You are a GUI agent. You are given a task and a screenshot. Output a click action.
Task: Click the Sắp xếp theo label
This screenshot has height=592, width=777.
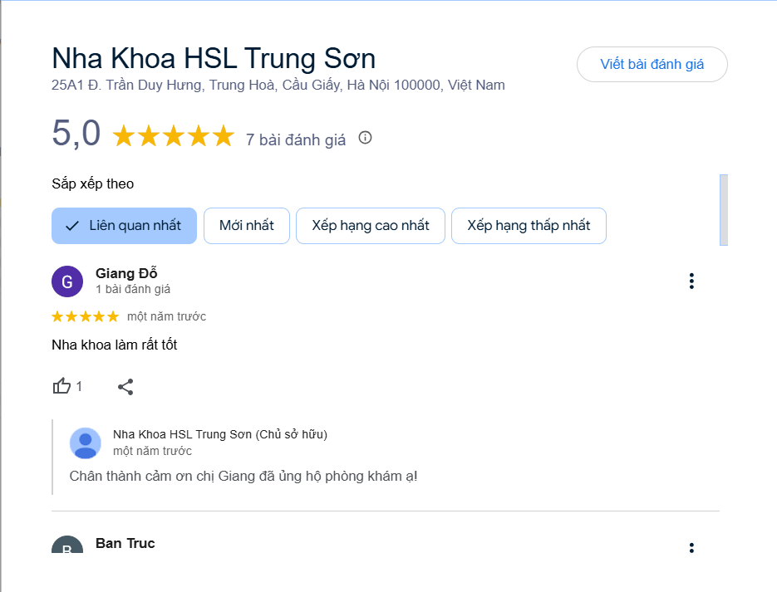[x=92, y=183]
